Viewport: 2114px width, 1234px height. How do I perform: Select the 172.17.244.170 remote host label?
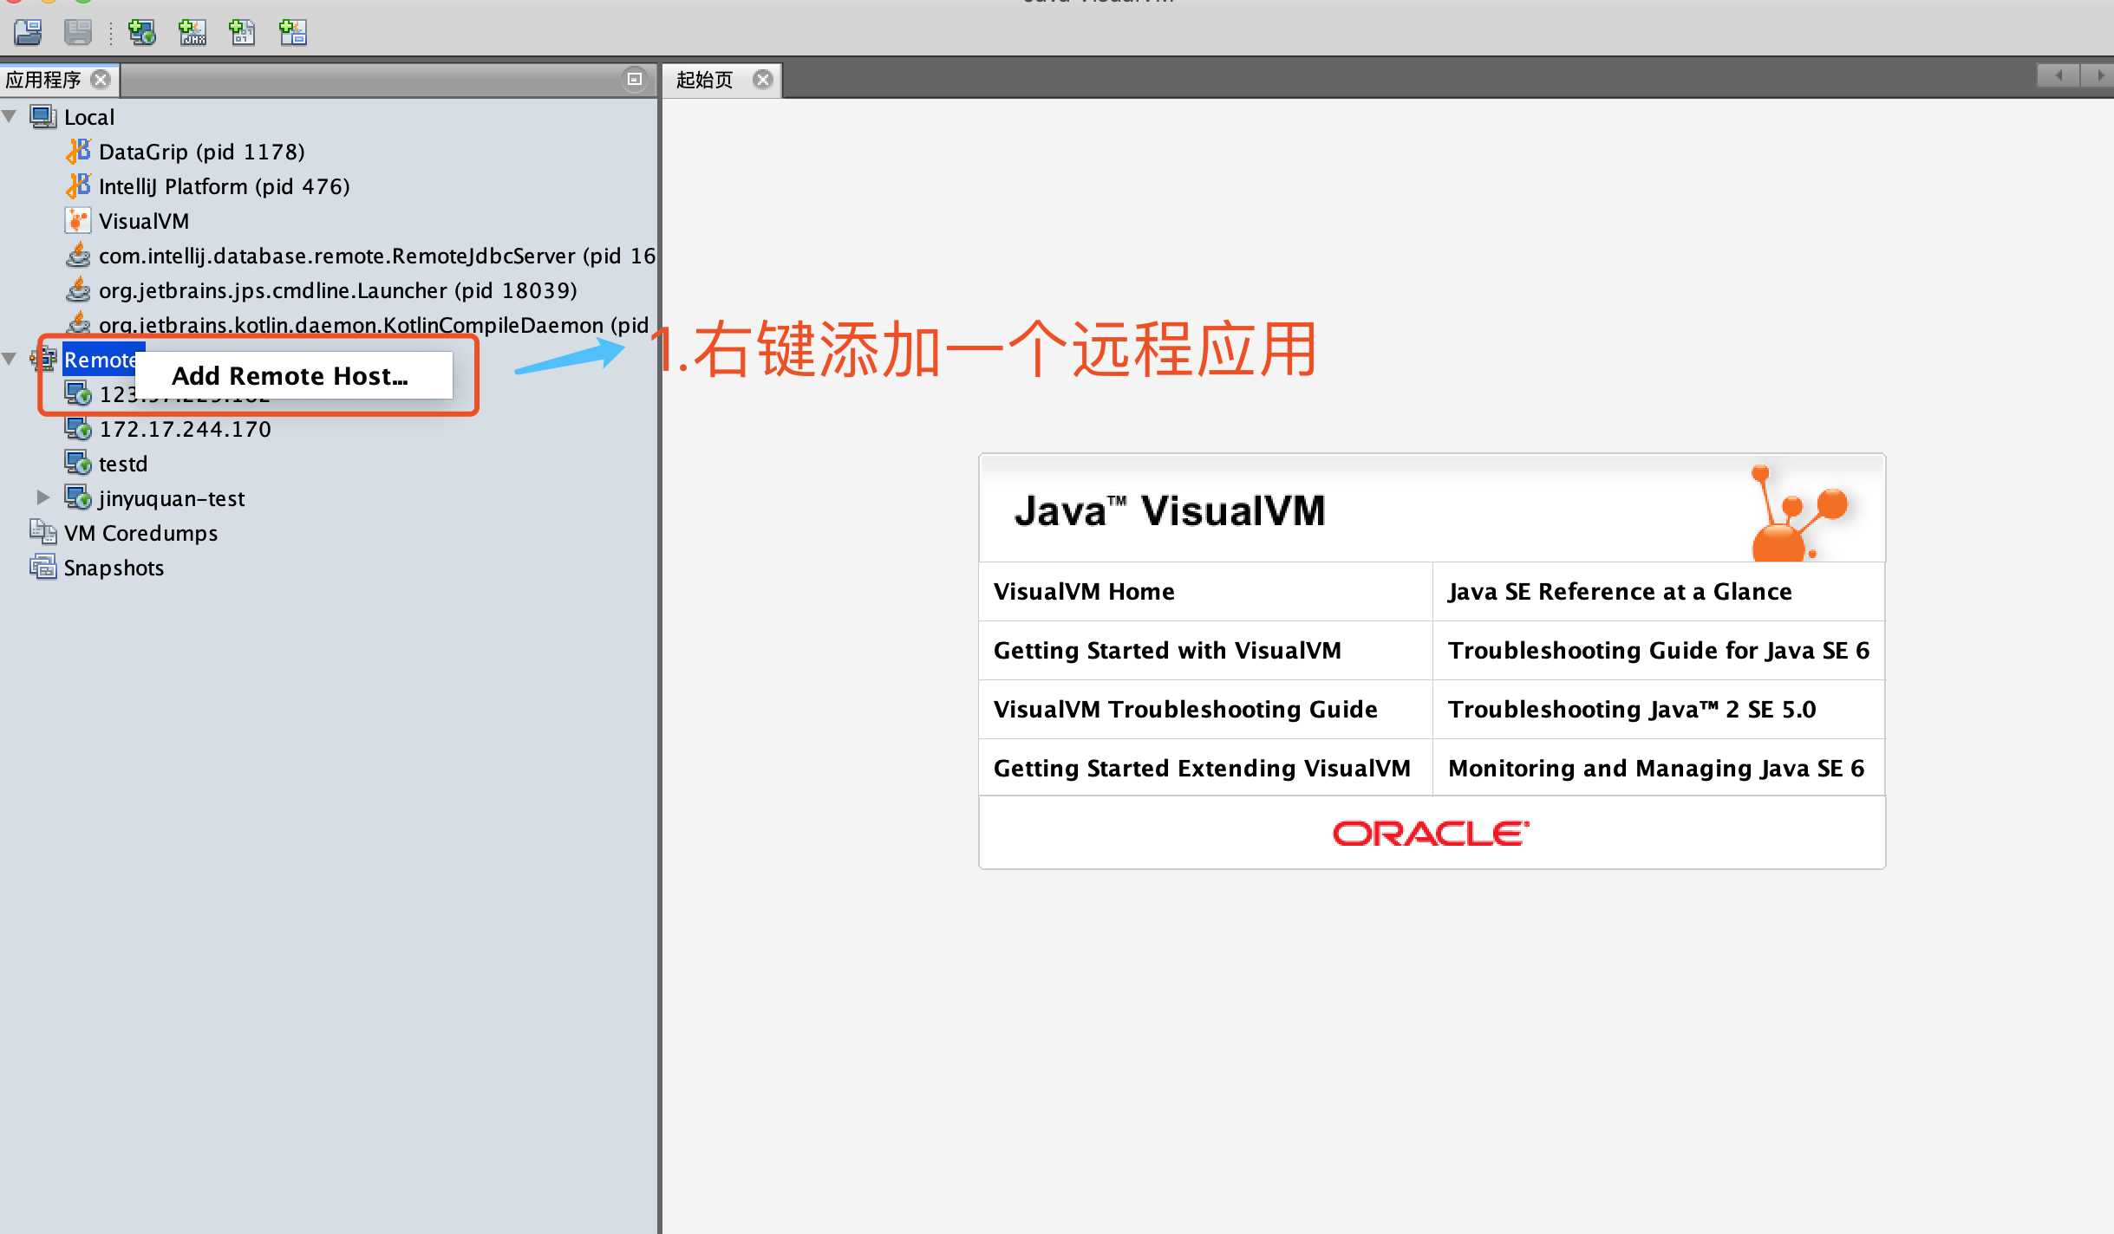(x=185, y=429)
